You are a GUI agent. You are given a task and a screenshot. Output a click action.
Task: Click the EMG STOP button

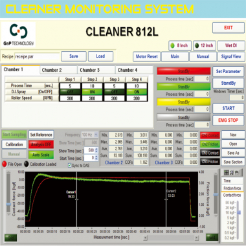[x=229, y=120]
